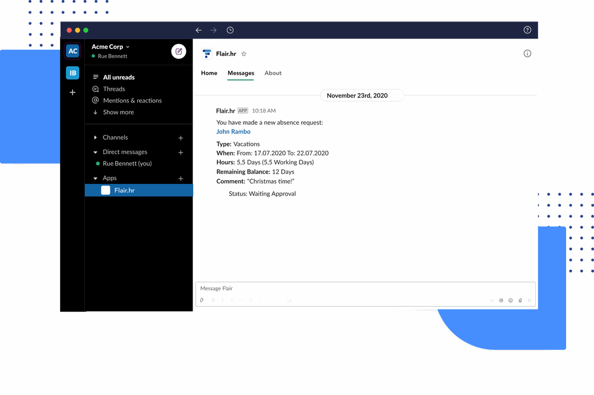Click the 'Type: Vacations' line
594x395 pixels.
(238, 144)
